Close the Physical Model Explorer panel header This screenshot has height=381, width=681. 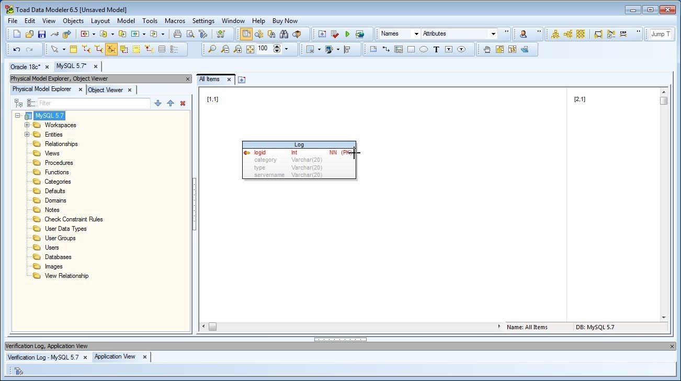[188, 79]
